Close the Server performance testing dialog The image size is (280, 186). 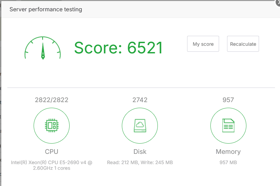coord(278,3)
